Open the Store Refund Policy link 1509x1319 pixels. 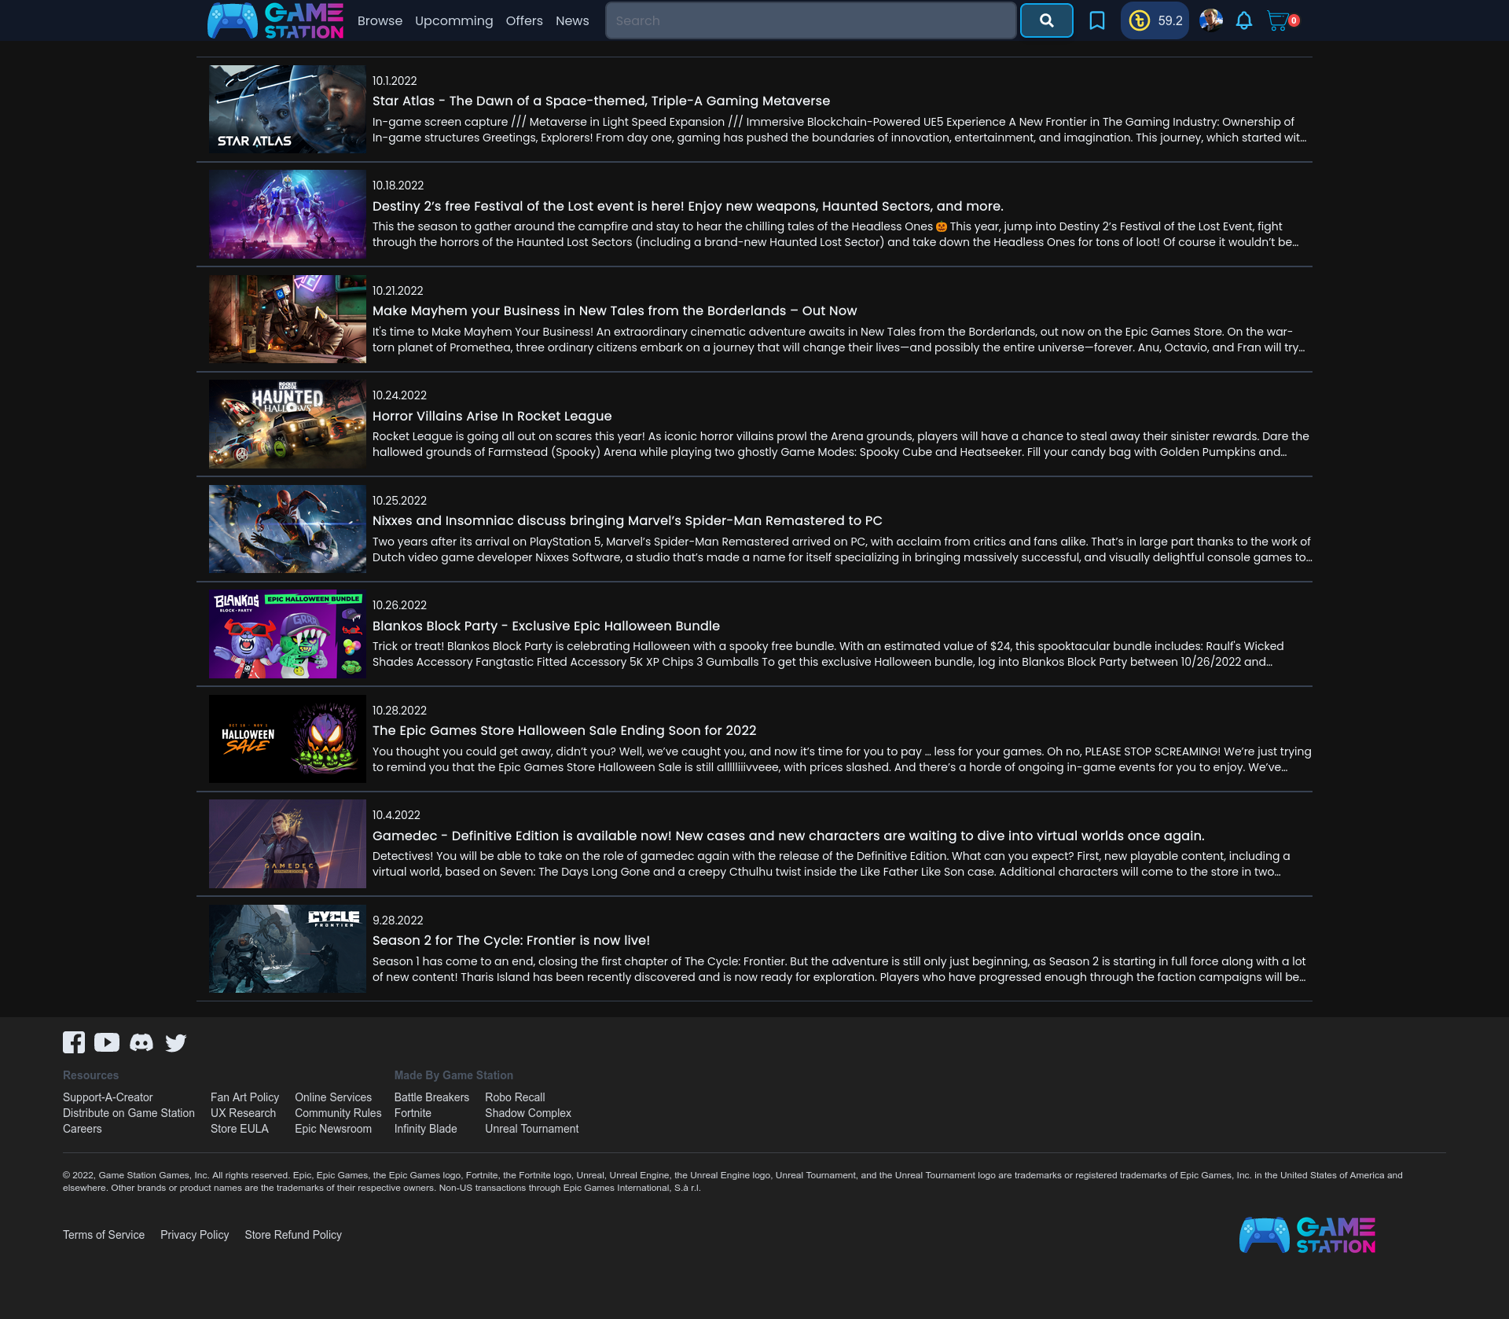pyautogui.click(x=293, y=1235)
